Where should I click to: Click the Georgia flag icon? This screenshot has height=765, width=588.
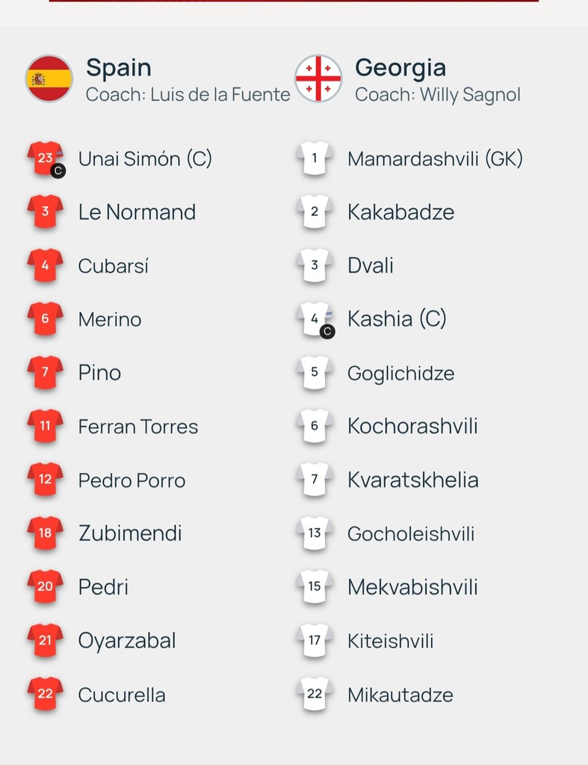[318, 78]
